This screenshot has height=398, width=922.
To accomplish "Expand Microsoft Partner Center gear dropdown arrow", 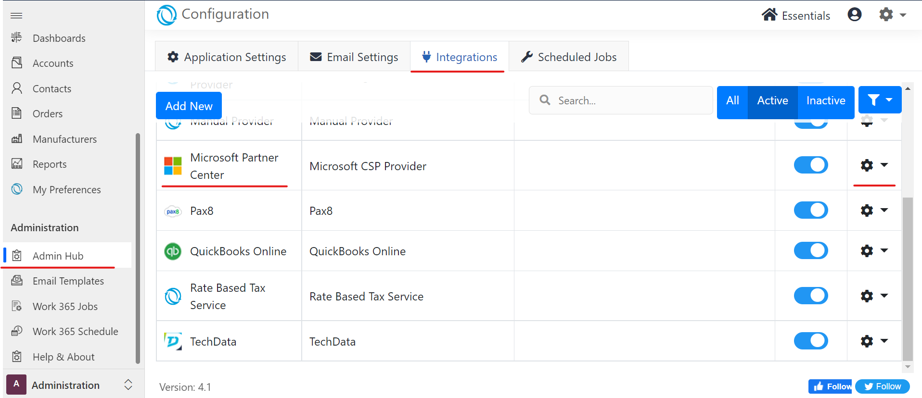I will (884, 165).
